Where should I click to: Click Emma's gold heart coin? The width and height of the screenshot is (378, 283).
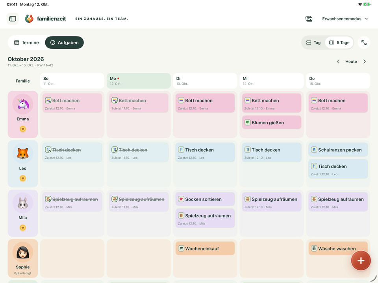tap(23, 129)
